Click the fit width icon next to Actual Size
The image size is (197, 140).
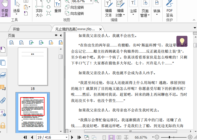pos(49,7)
